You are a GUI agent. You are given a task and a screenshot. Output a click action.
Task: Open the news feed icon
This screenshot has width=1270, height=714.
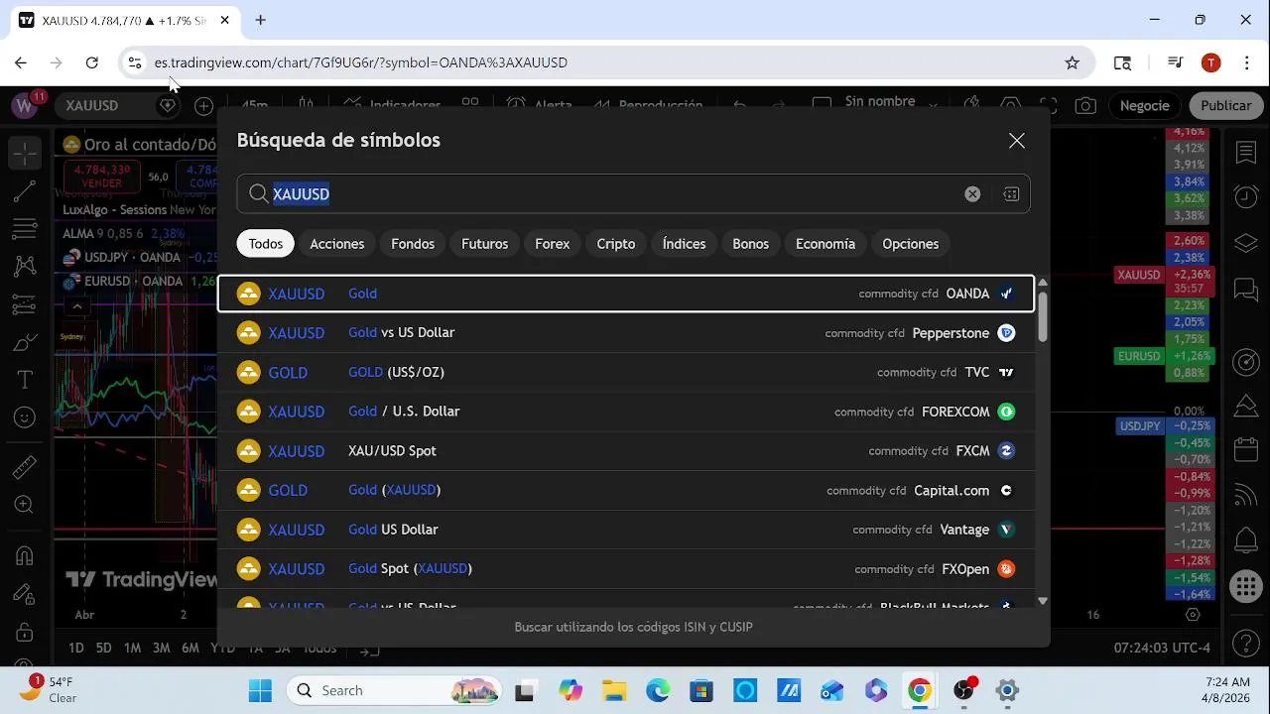(x=1246, y=495)
